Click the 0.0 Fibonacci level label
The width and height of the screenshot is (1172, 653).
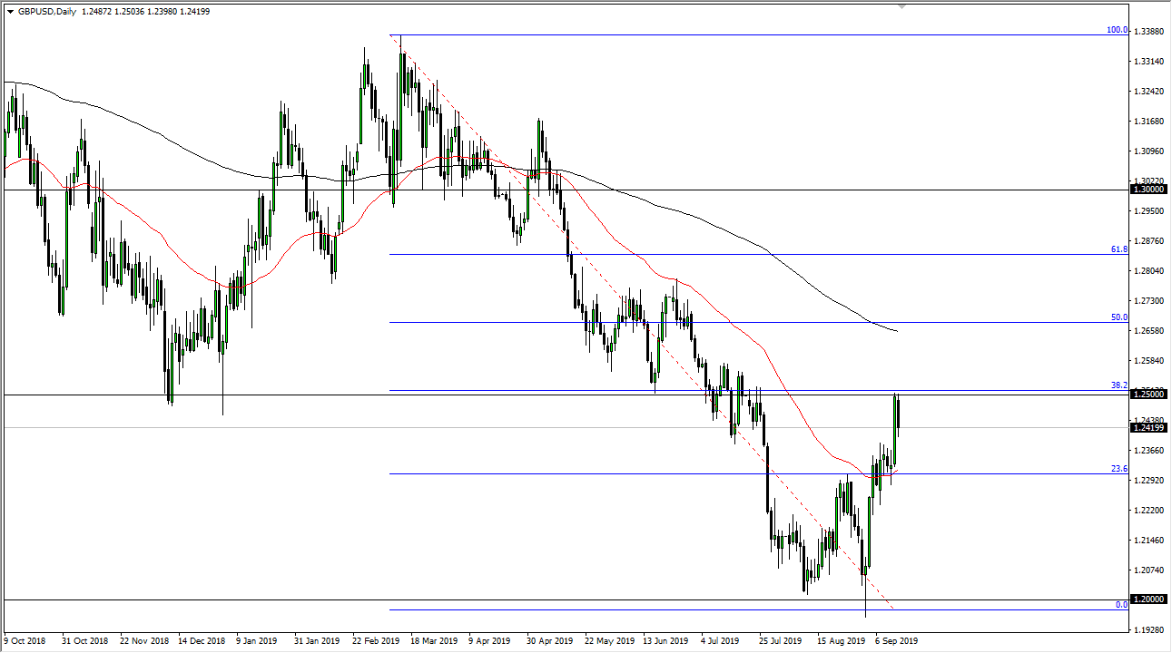click(x=1120, y=604)
